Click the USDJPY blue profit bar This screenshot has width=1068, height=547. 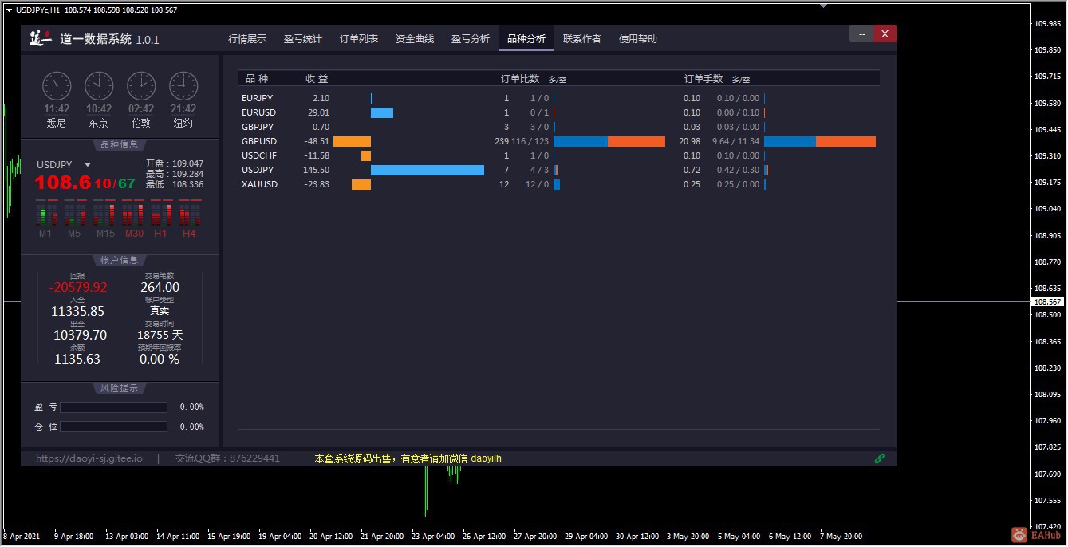tap(428, 170)
